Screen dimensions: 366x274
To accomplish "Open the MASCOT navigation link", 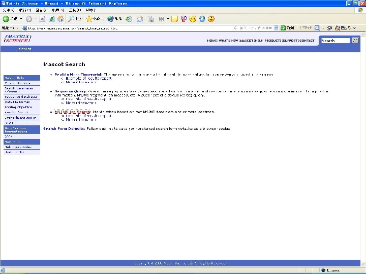I will pyautogui.click(x=247, y=41).
